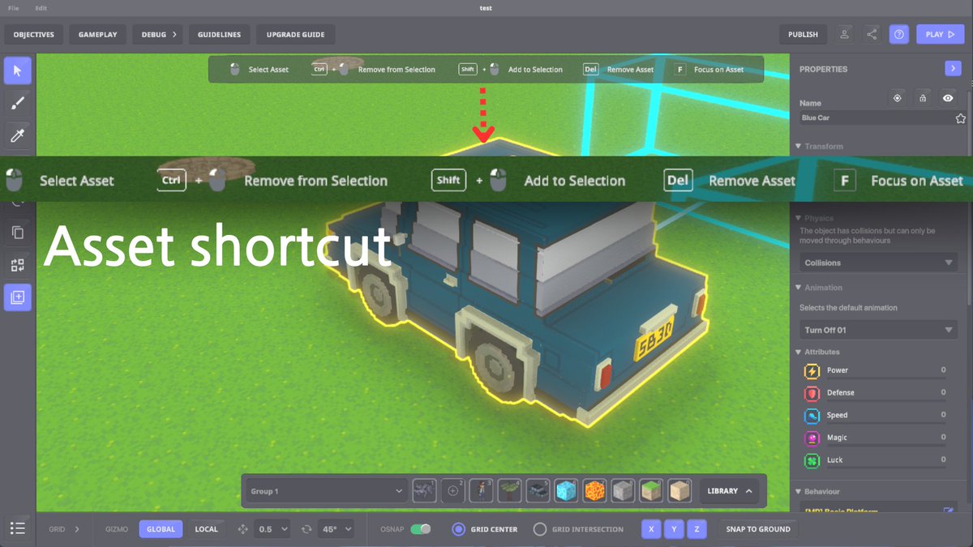
Task: Select the highlighted layers tool at sidebar bottom
Action: point(18,297)
